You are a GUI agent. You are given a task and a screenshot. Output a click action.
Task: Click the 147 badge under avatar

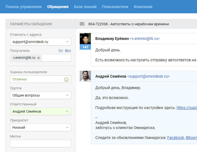click(85, 47)
